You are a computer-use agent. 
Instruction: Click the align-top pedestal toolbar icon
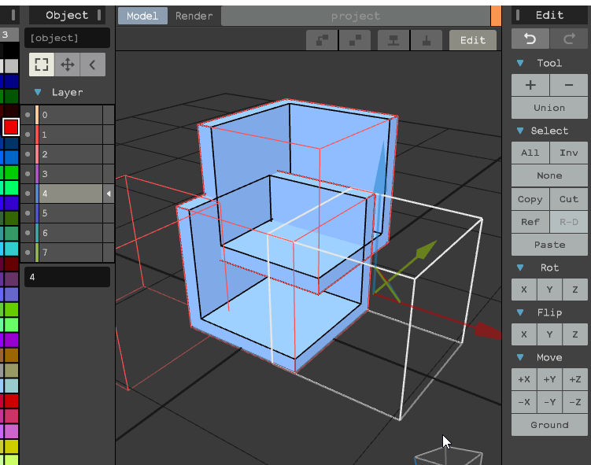[393, 40]
